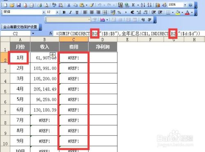Screen dimensions: 205x152
Task: Click the Research icon next to Spelling
Action: pyautogui.click(x=61, y=5)
